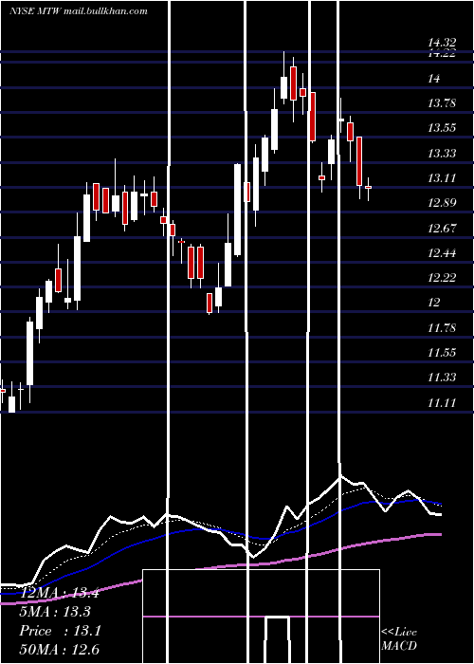The image size is (474, 664).
Task: Click the 13.55 price axis label
Action: click(442, 128)
